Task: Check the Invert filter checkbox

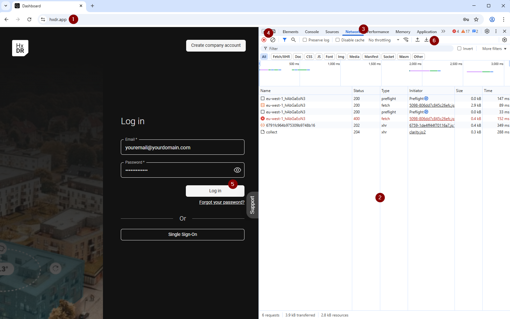Action: pos(459,48)
